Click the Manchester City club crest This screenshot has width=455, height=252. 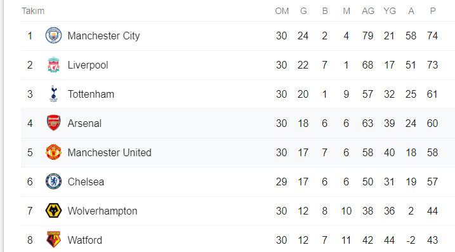pyautogui.click(x=53, y=36)
